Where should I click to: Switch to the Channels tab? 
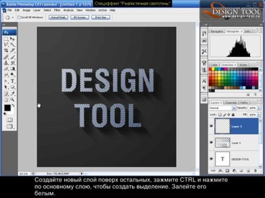231,103
